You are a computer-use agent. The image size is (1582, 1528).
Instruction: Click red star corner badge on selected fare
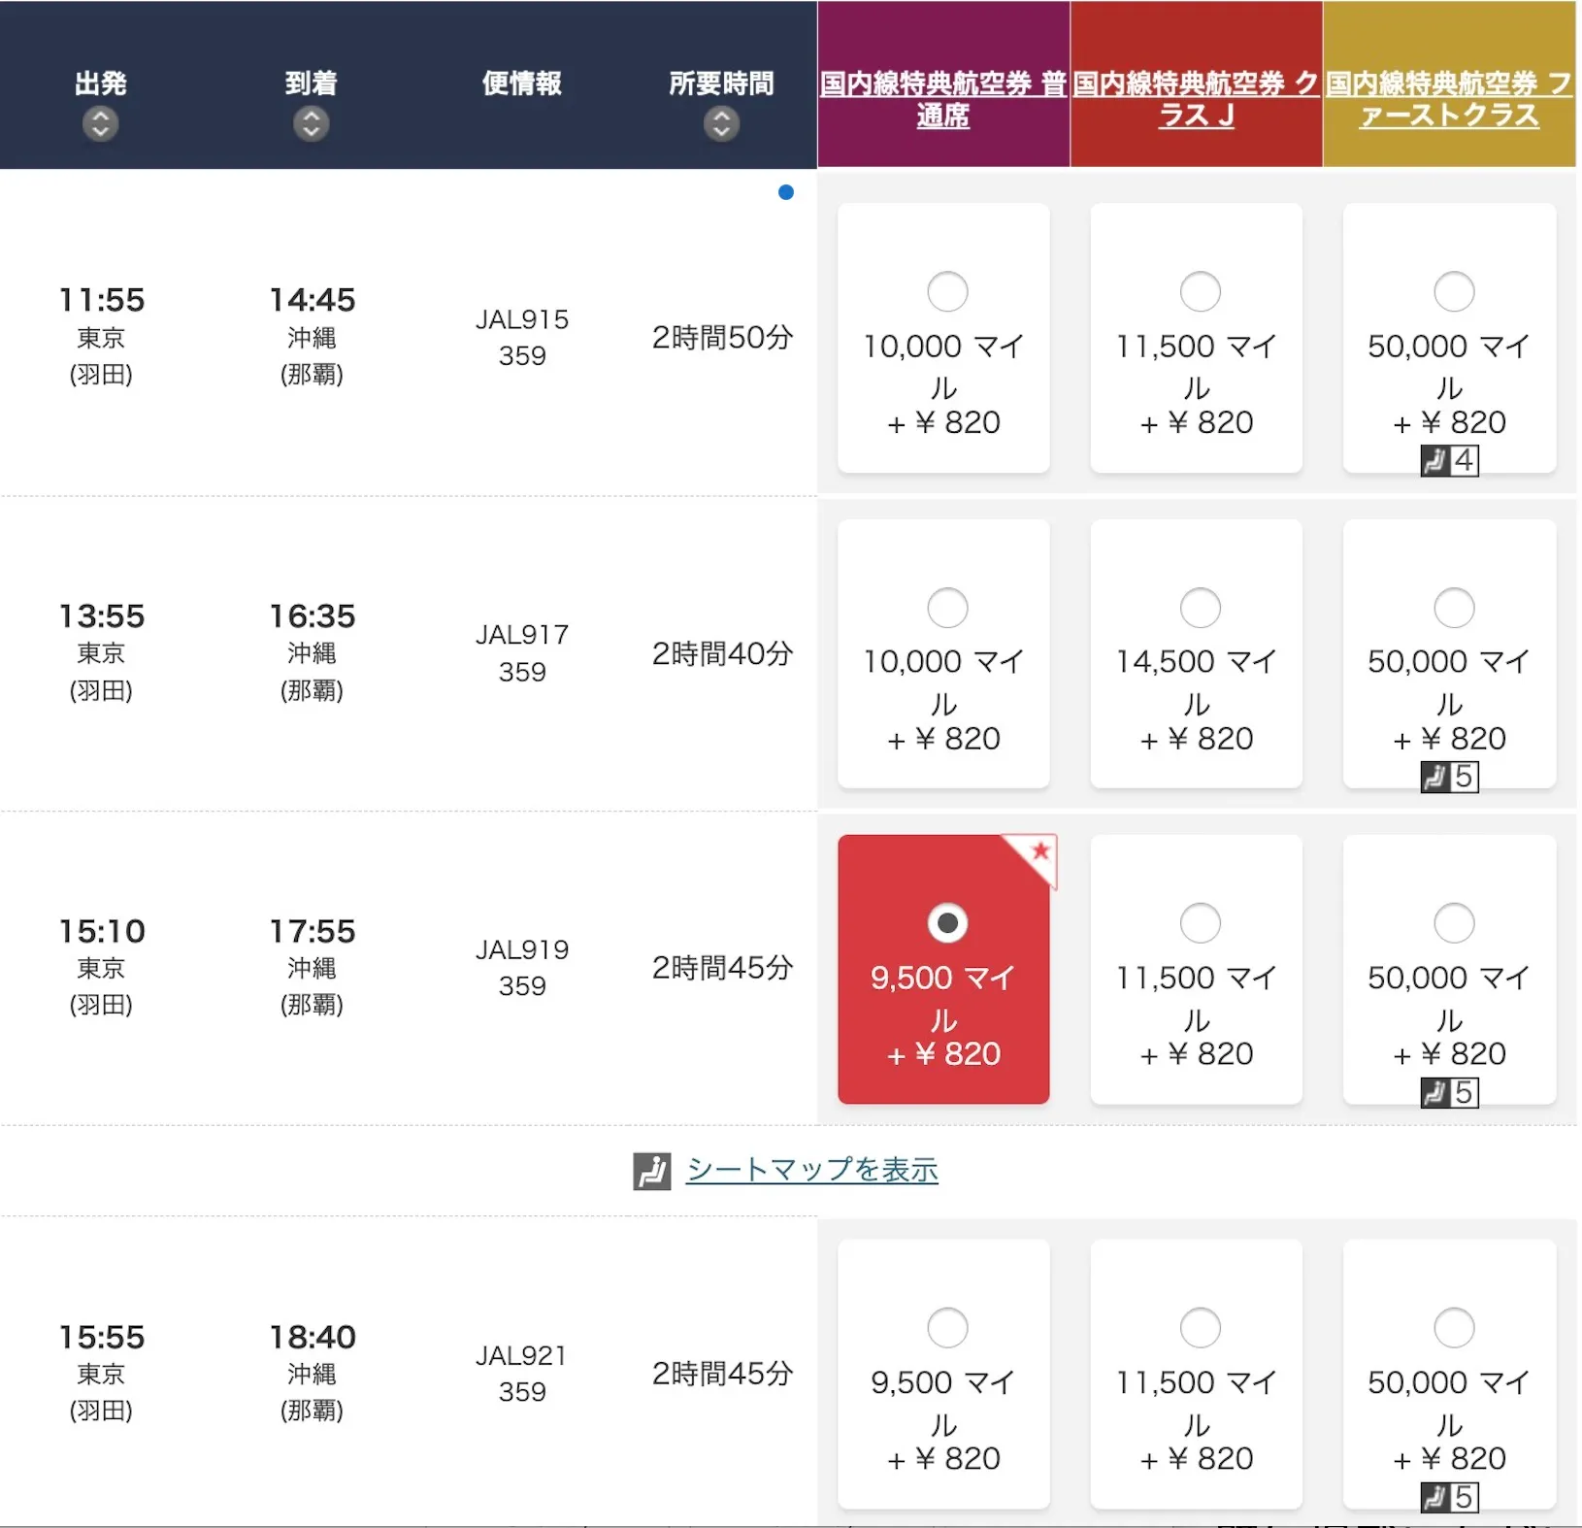coord(1035,856)
